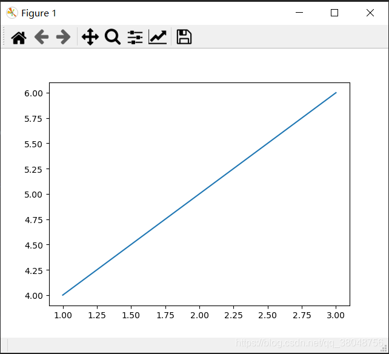Click the x-axis label 2.25
This screenshot has width=389, height=354.
[x=233, y=315]
